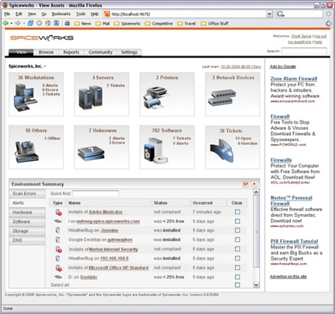Check Clear box for WeatherBug on Jasmine

(x=237, y=230)
